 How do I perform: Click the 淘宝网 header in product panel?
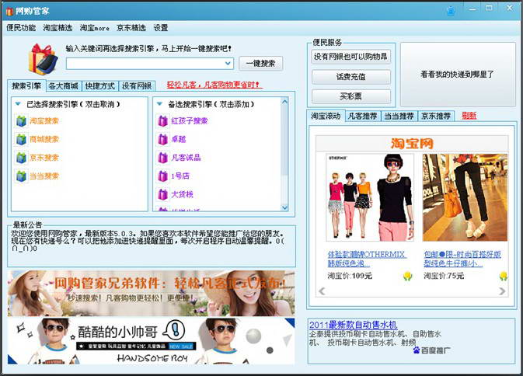coord(413,144)
